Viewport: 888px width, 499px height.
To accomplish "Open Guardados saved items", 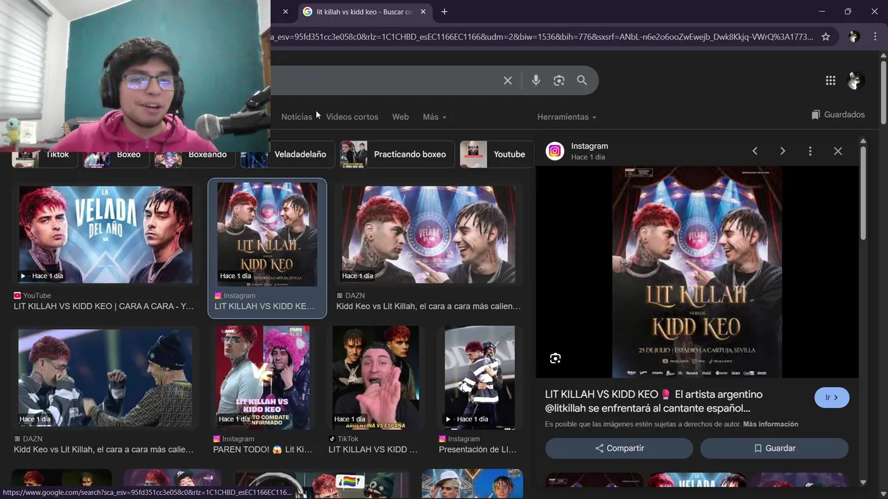I will point(838,115).
